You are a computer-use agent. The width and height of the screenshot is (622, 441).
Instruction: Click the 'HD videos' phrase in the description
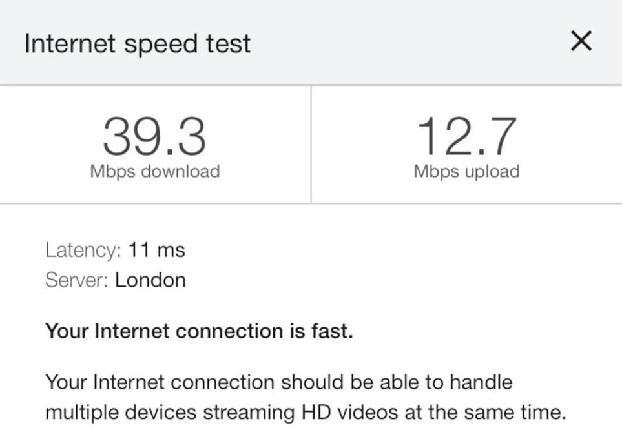pos(349,413)
